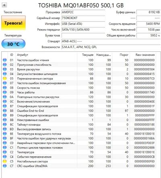Select the Часы работы attribute name
This screenshot has height=178, width=161.
pos(26,92)
